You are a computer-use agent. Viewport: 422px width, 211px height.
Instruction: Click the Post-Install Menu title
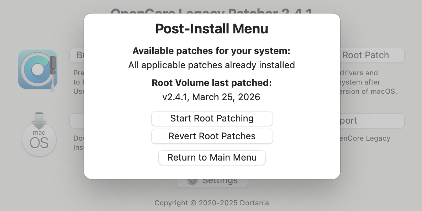coord(212,29)
